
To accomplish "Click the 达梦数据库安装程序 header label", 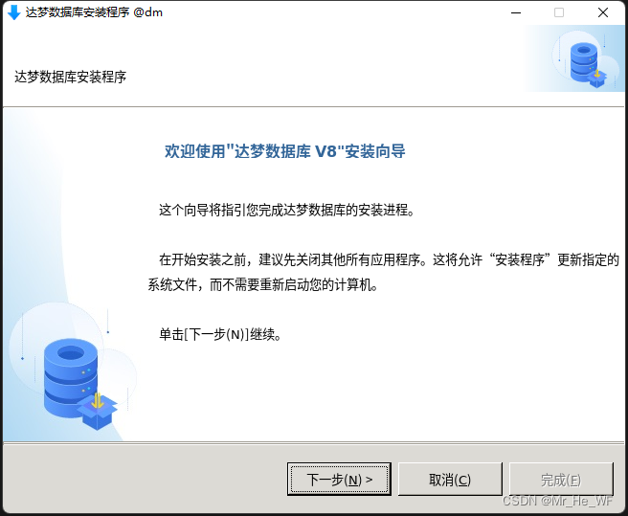I will [x=71, y=77].
